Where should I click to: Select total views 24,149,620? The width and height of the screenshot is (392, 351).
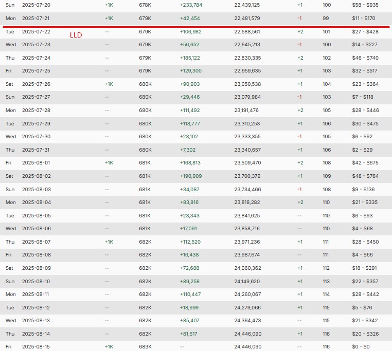click(x=247, y=281)
